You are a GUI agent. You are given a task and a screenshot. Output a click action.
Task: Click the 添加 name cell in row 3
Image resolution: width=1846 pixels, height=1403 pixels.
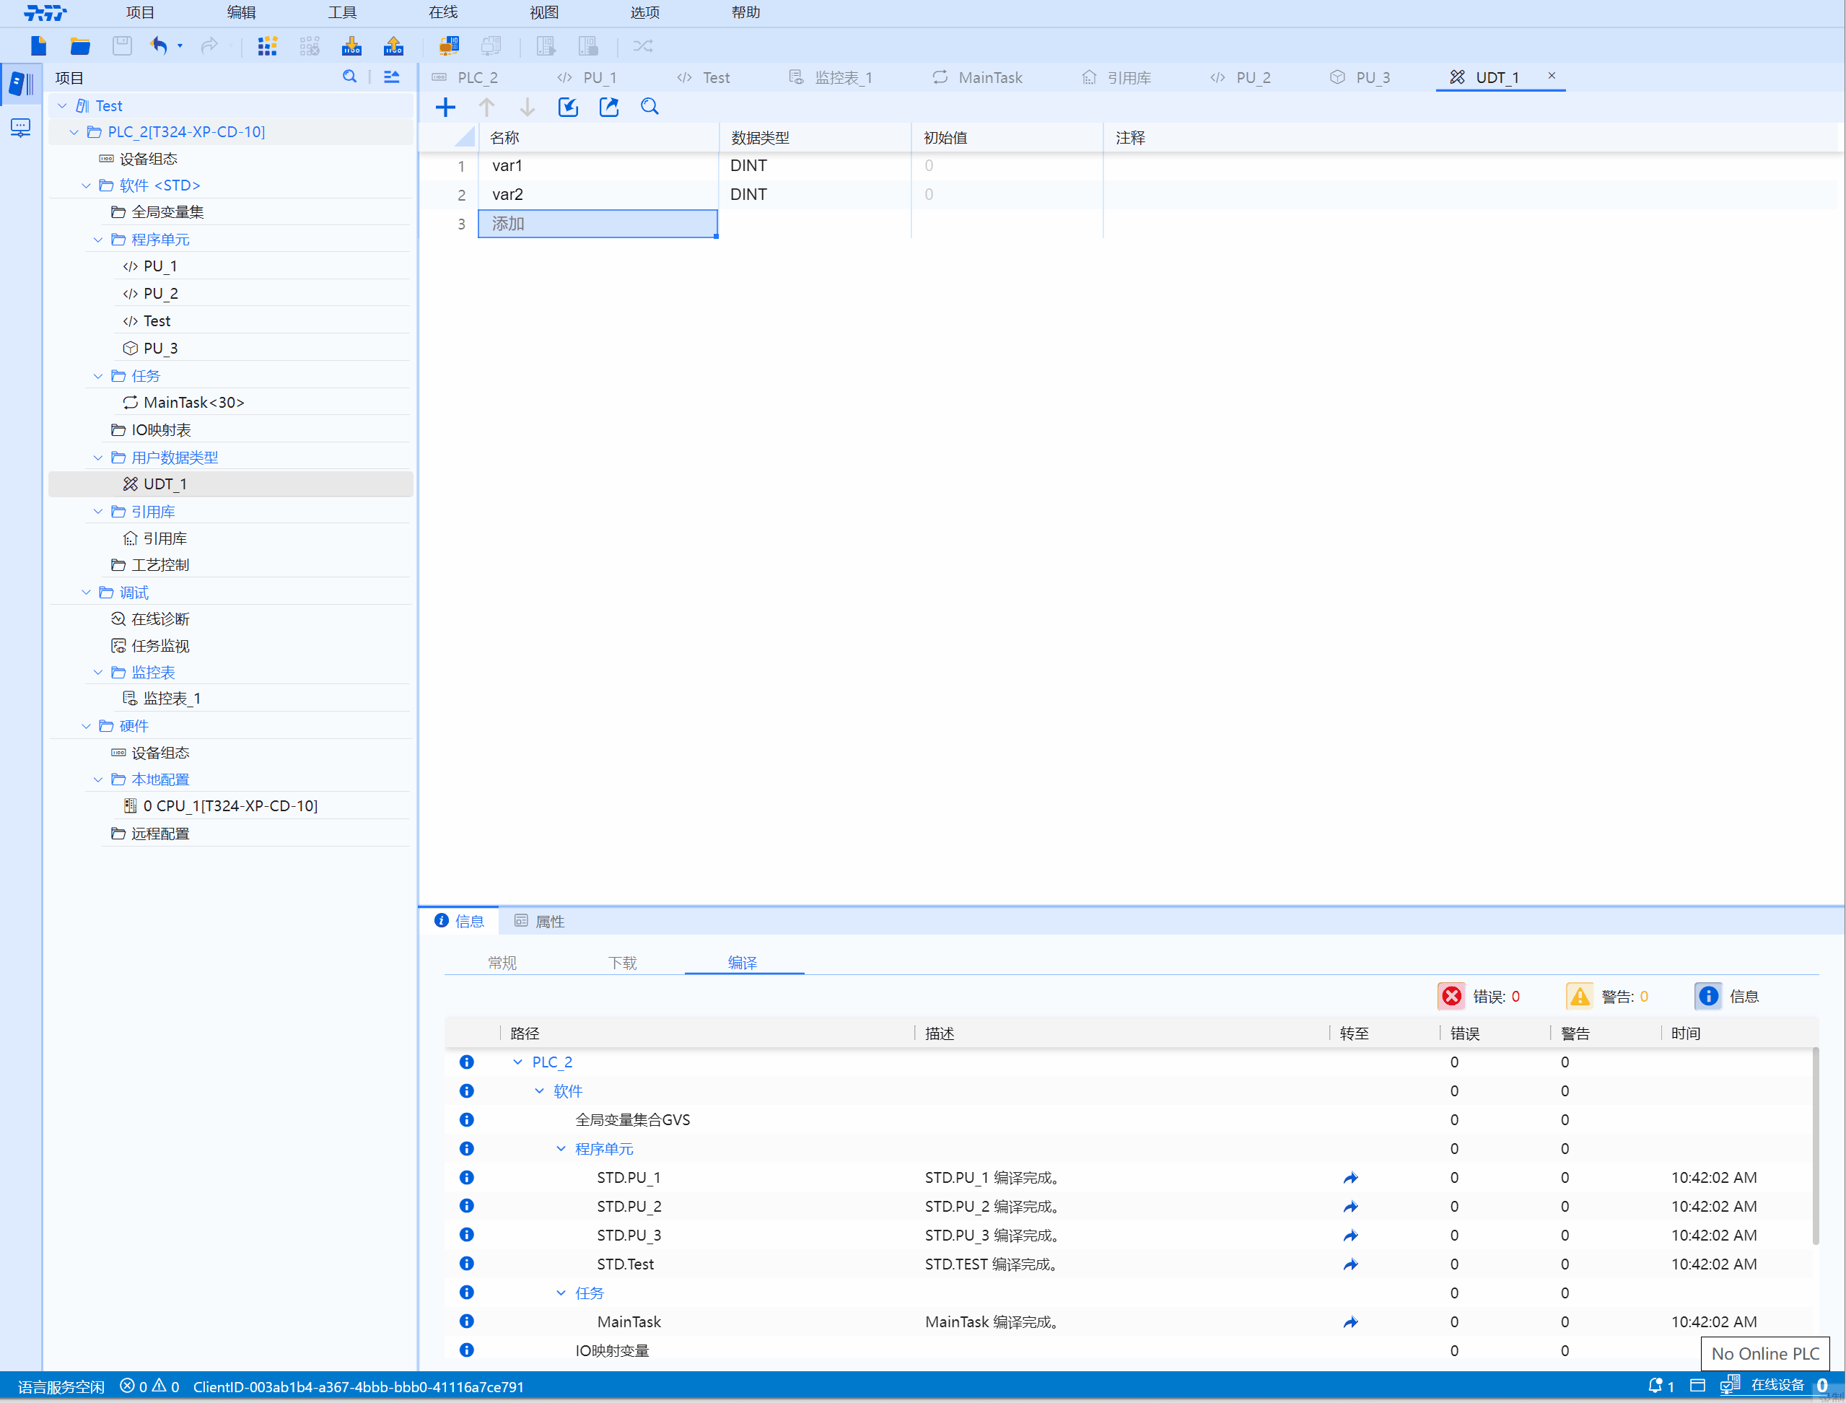coord(598,224)
